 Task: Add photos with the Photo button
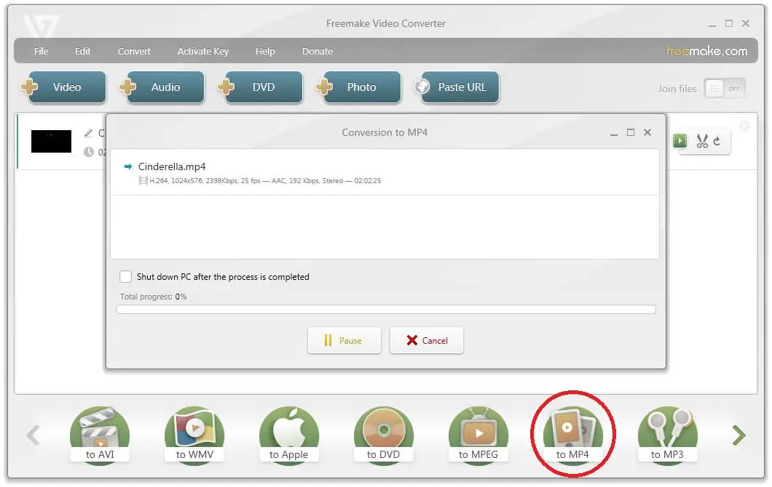(359, 87)
